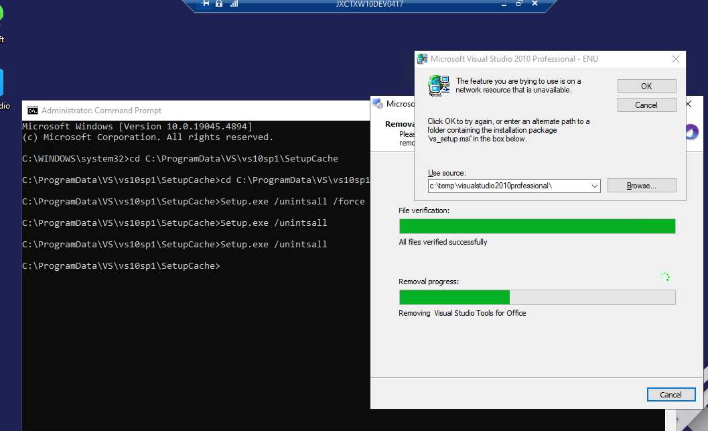Click the Administrator: Command Prompt title bar
The width and height of the screenshot is (708, 431).
196,111
